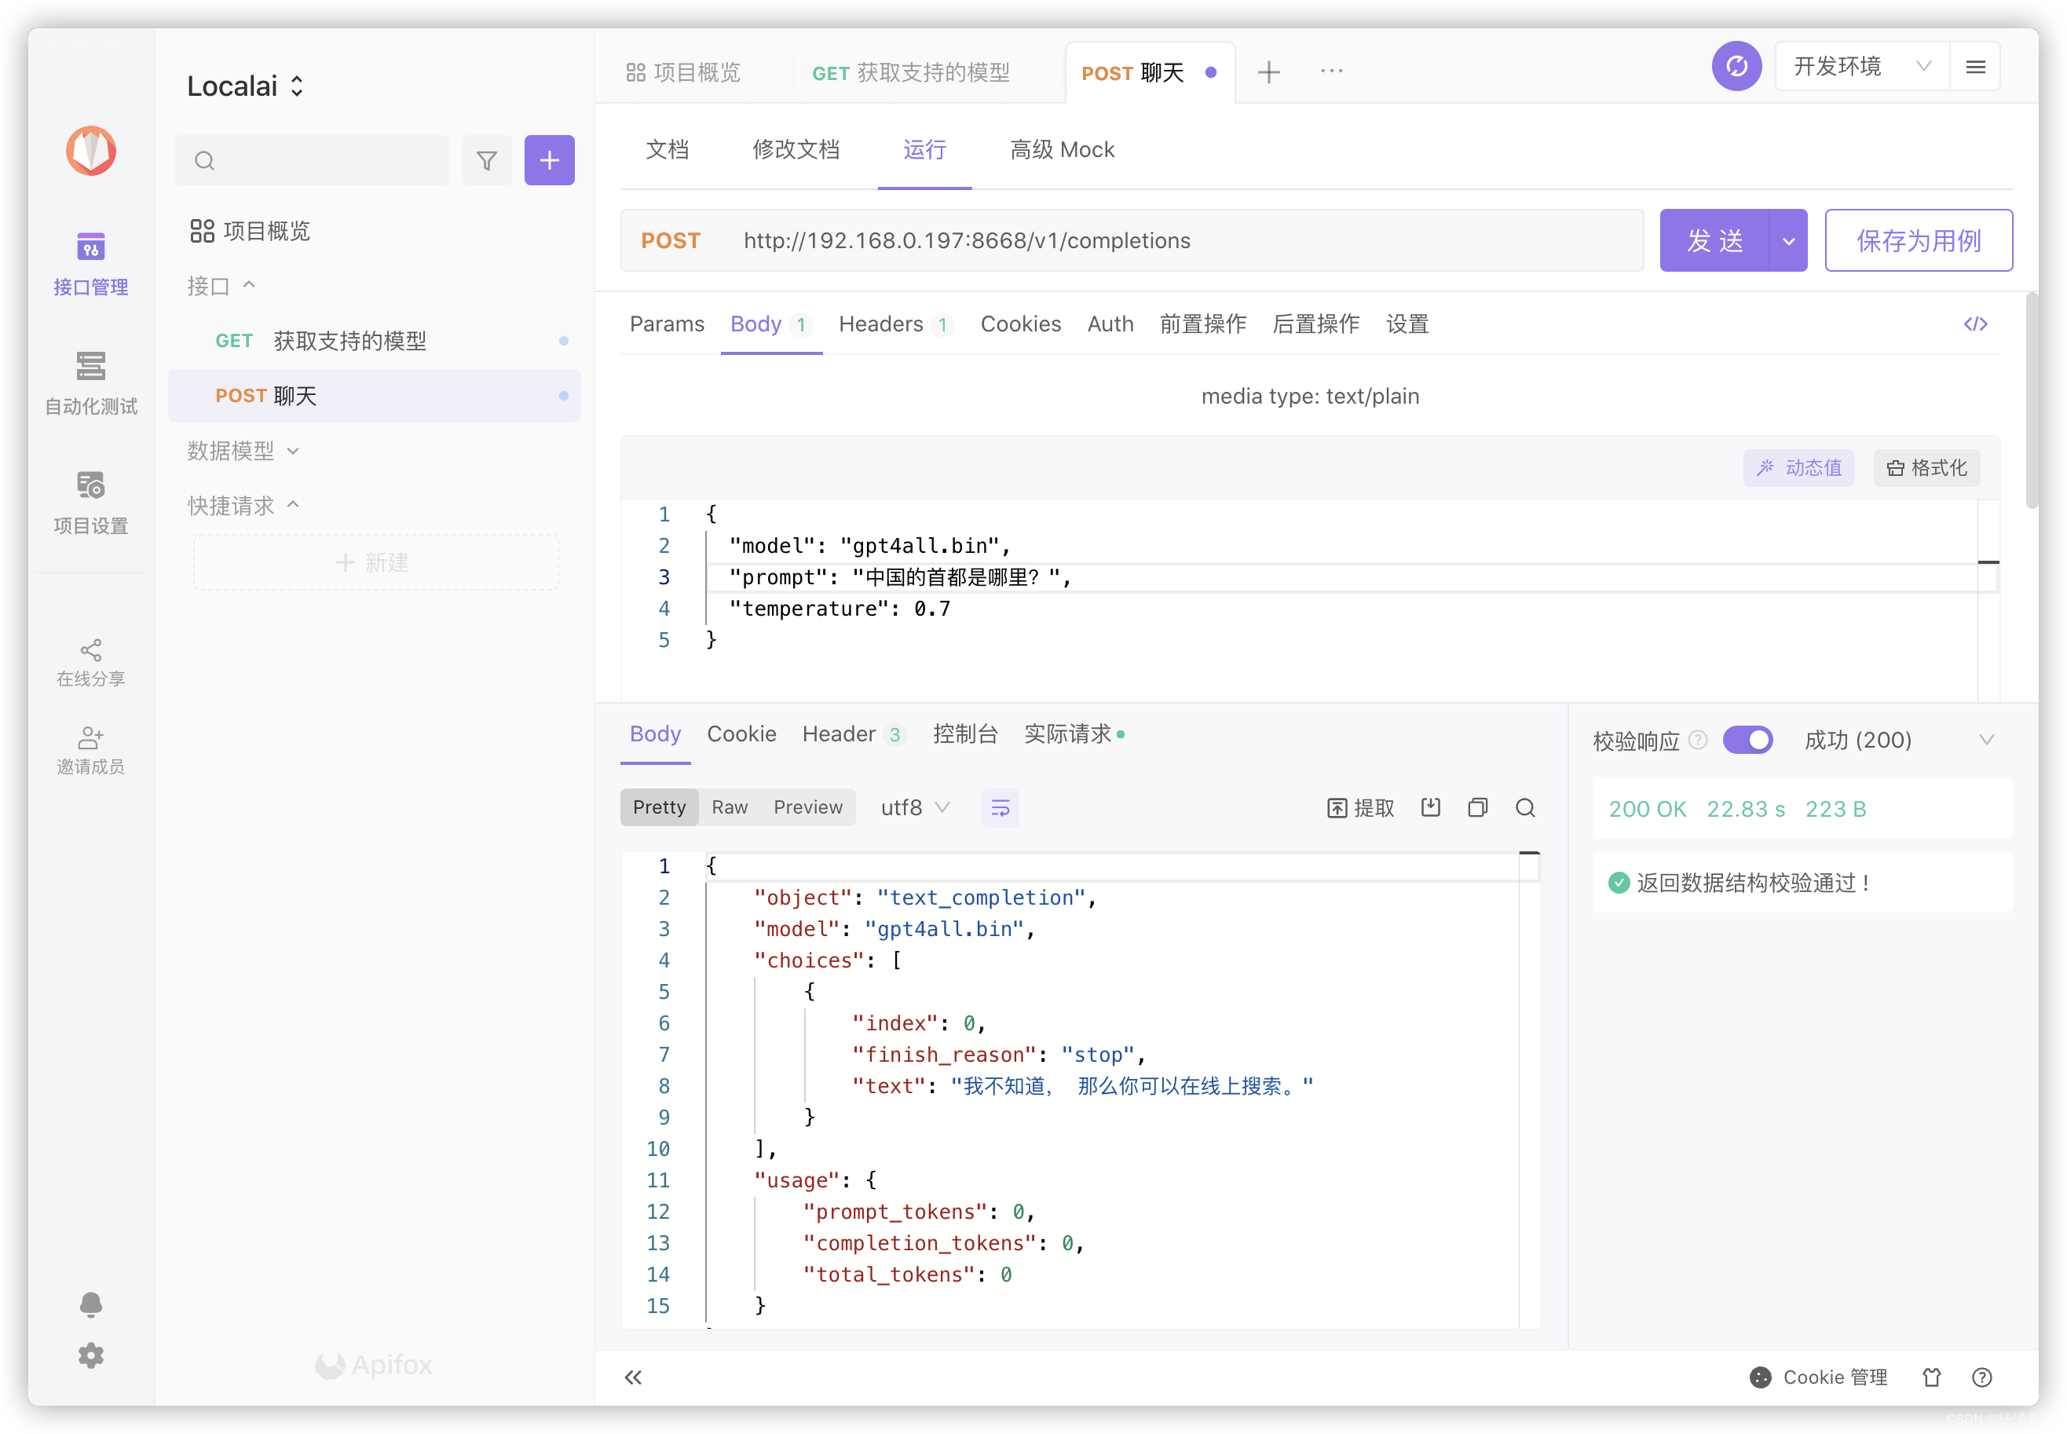
Task: Open the hamburger menu at top right
Action: click(x=1974, y=67)
